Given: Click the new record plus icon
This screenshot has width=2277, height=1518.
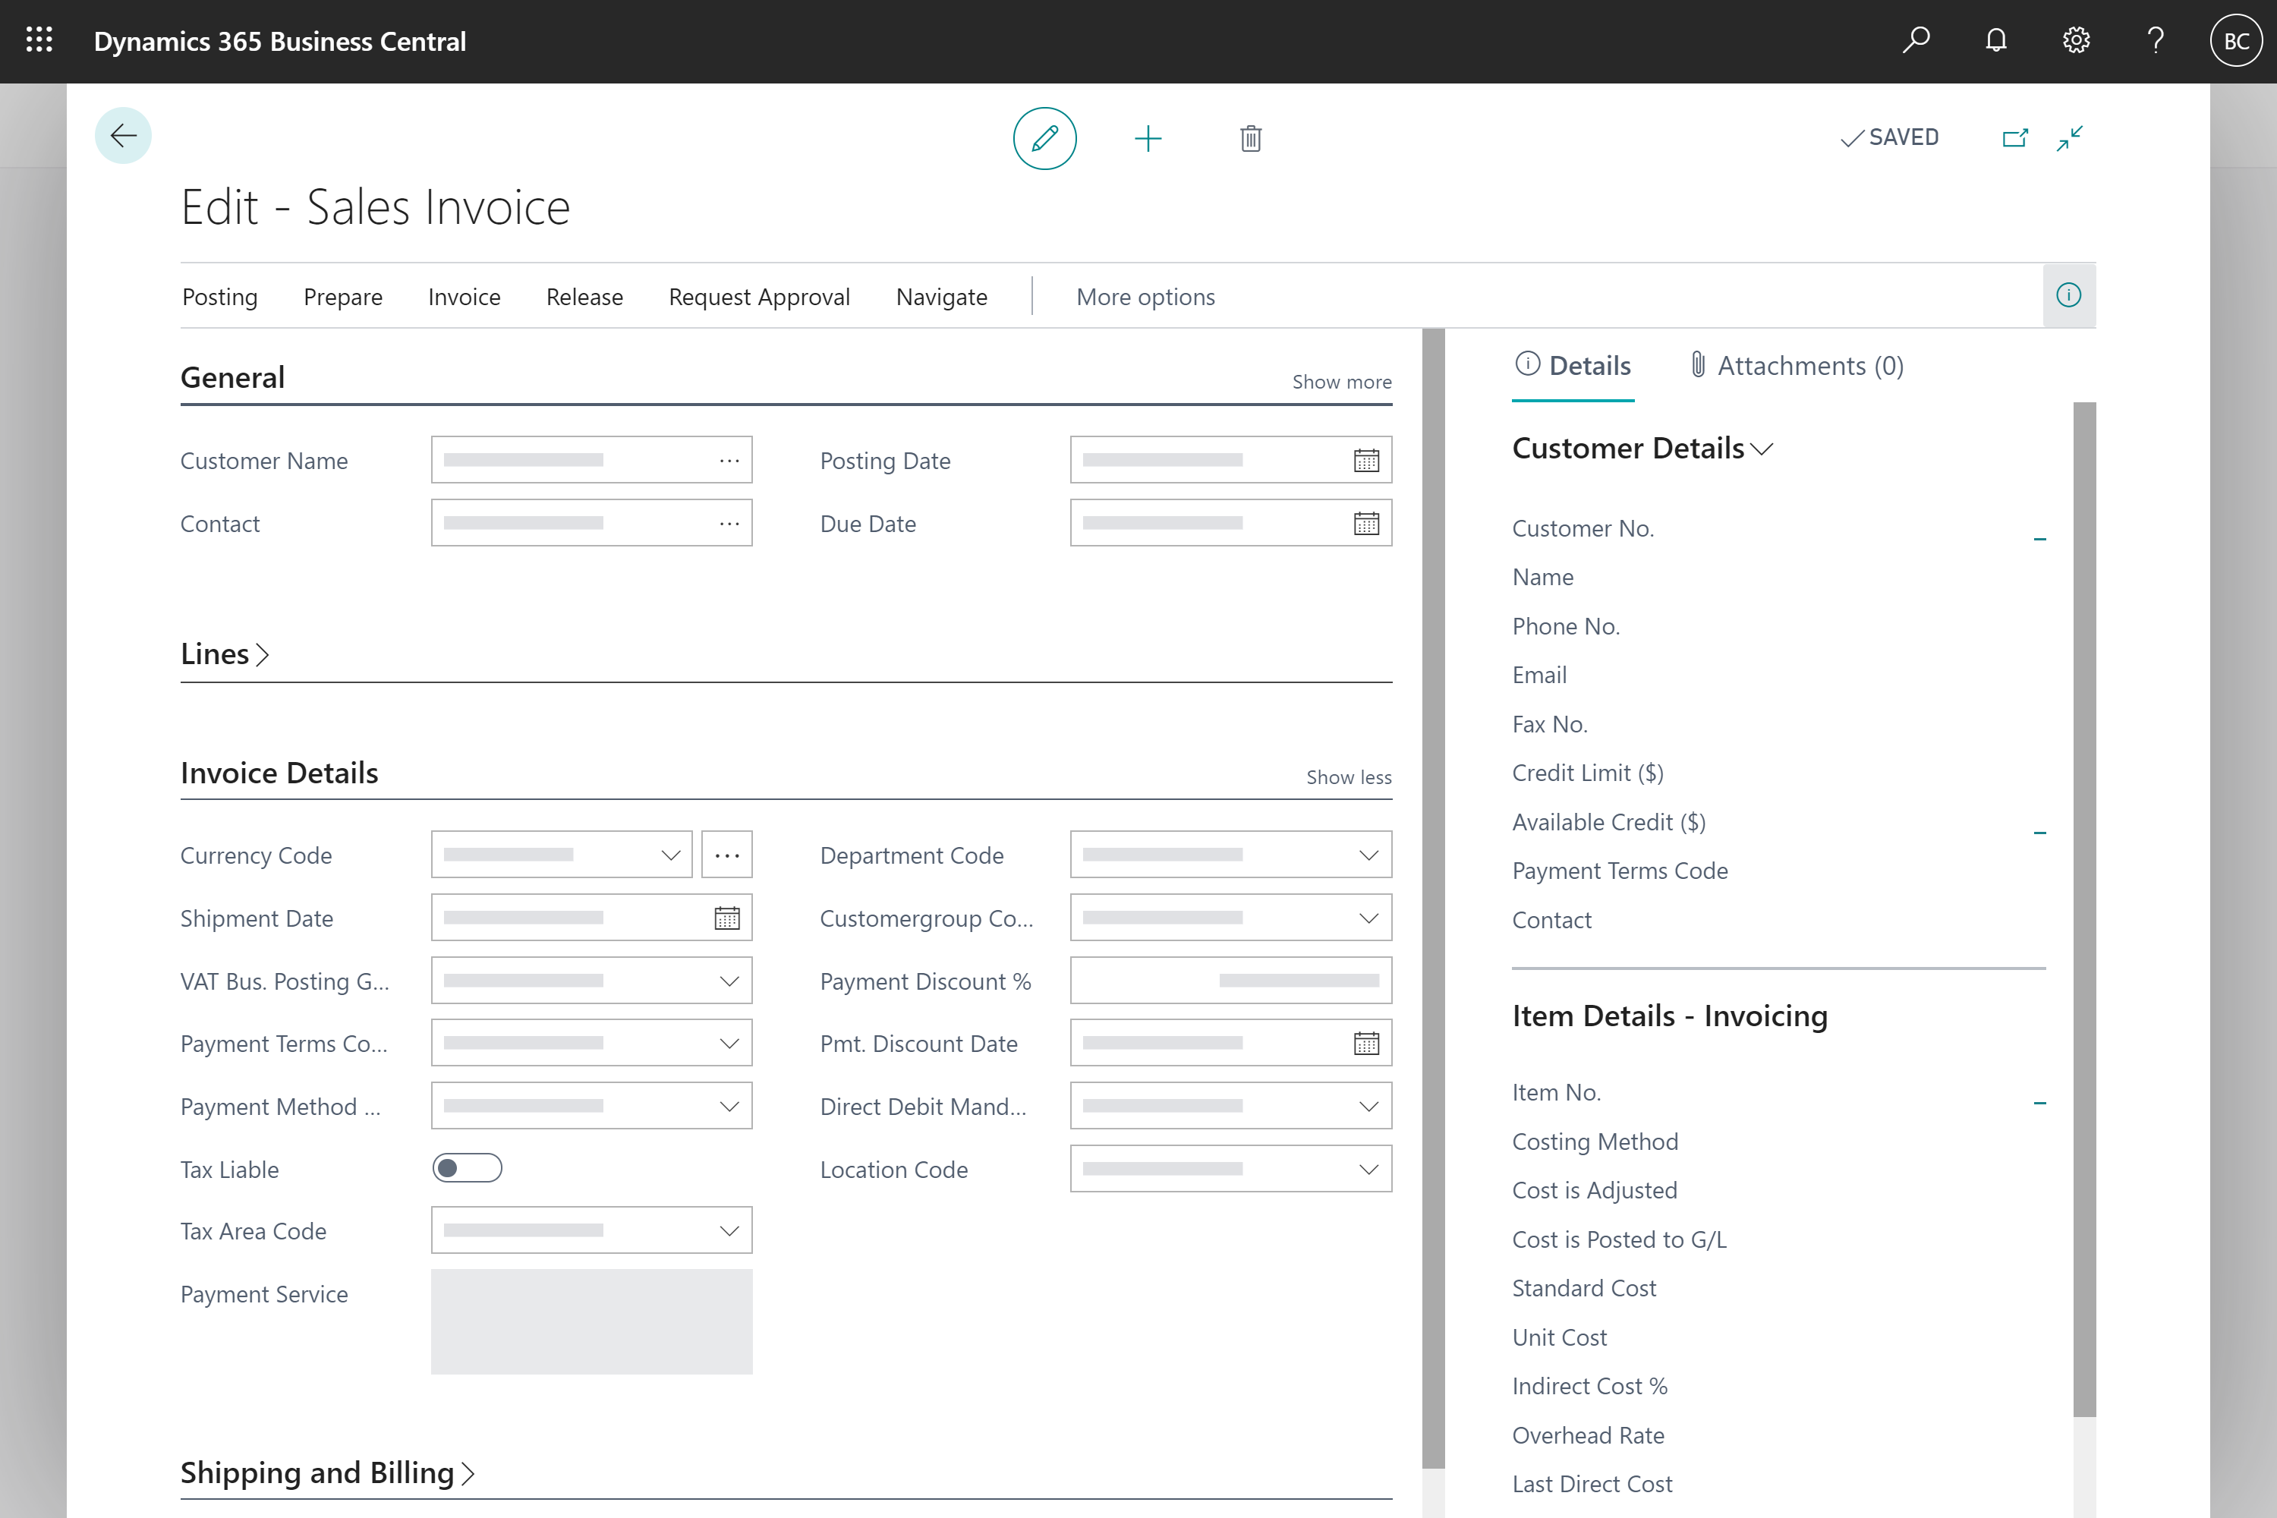Looking at the screenshot, I should click(1148, 137).
